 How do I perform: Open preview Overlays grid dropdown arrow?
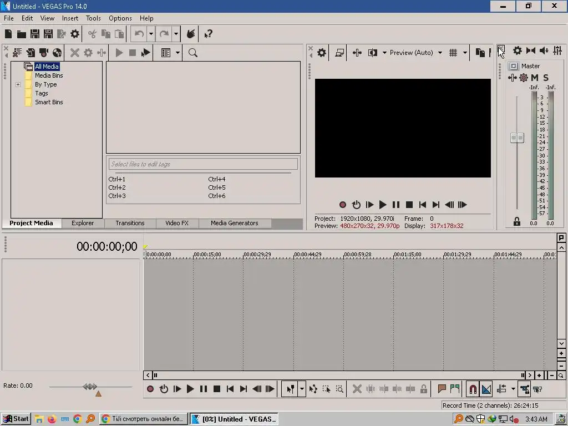point(465,53)
